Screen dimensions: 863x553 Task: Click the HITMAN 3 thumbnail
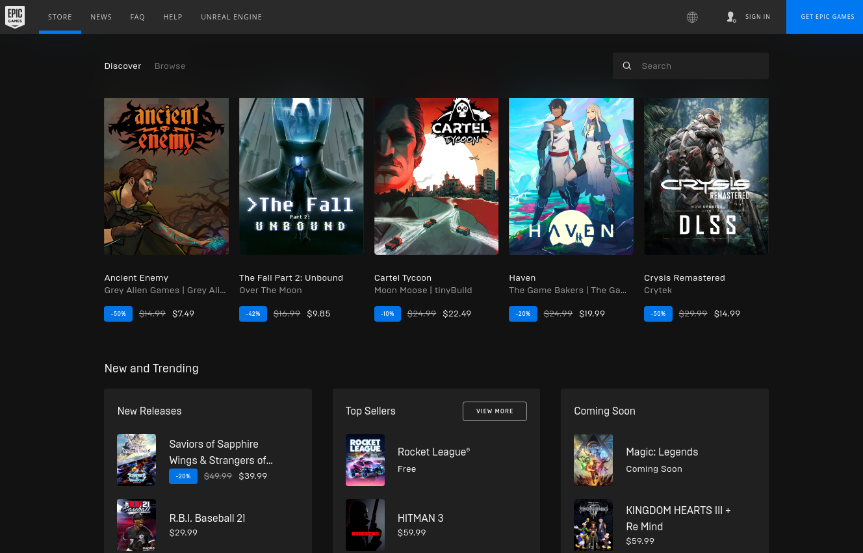365,525
